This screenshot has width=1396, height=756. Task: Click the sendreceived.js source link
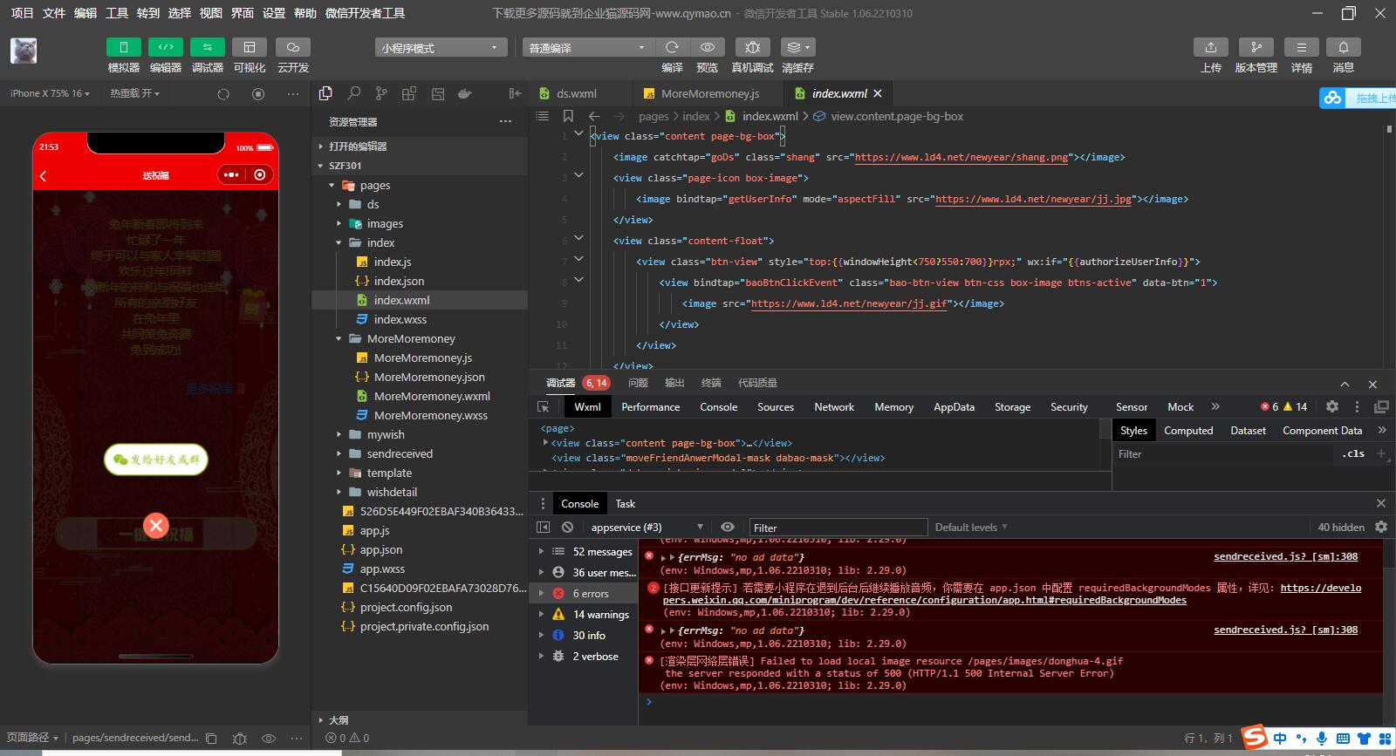coord(1285,556)
